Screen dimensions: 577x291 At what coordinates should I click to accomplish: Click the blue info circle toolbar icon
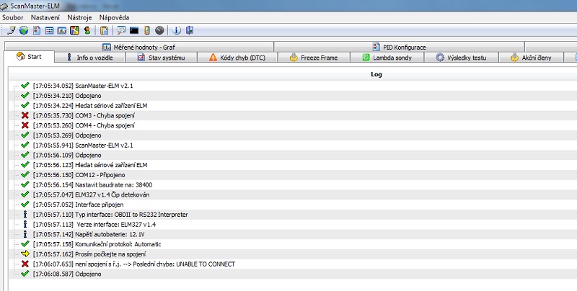point(177,30)
